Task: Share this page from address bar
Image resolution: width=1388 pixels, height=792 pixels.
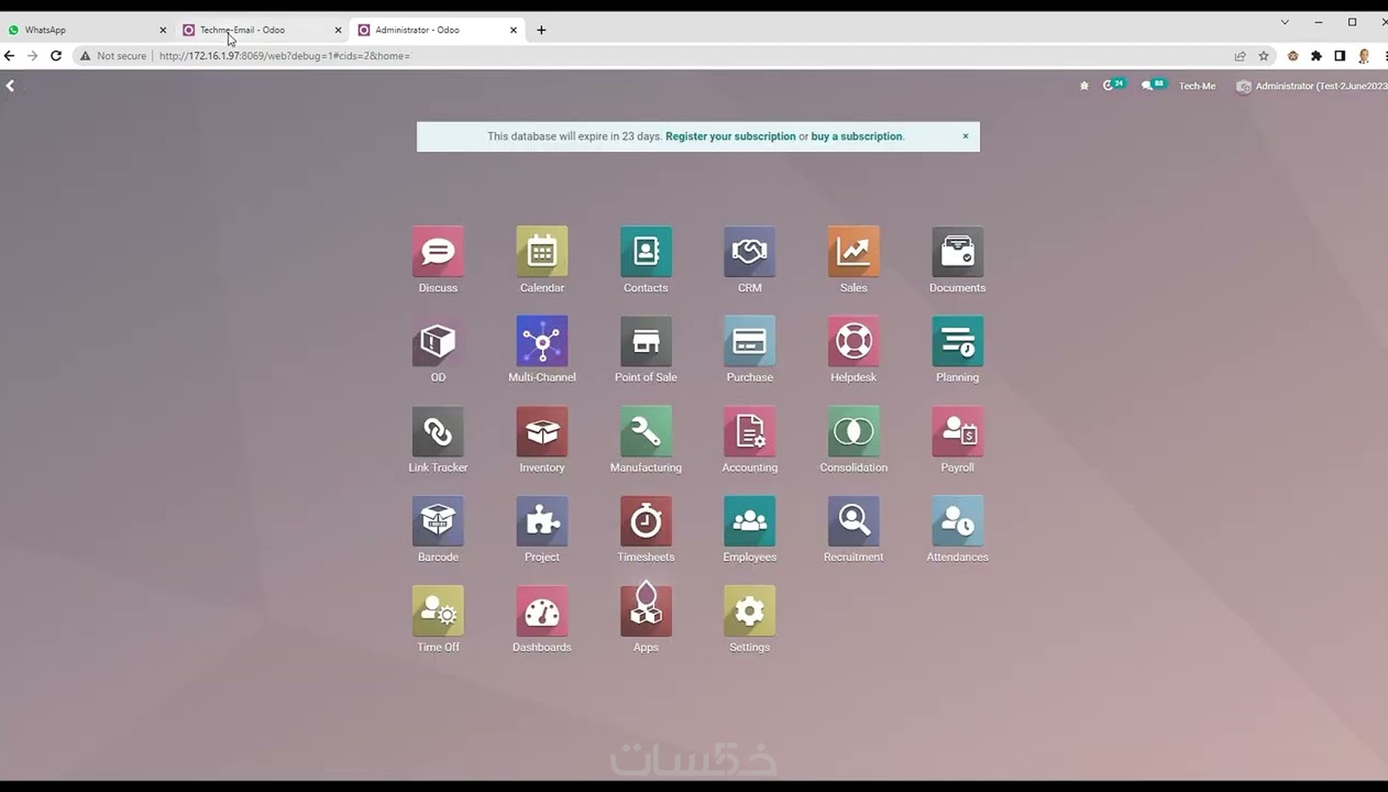Action: click(x=1240, y=56)
